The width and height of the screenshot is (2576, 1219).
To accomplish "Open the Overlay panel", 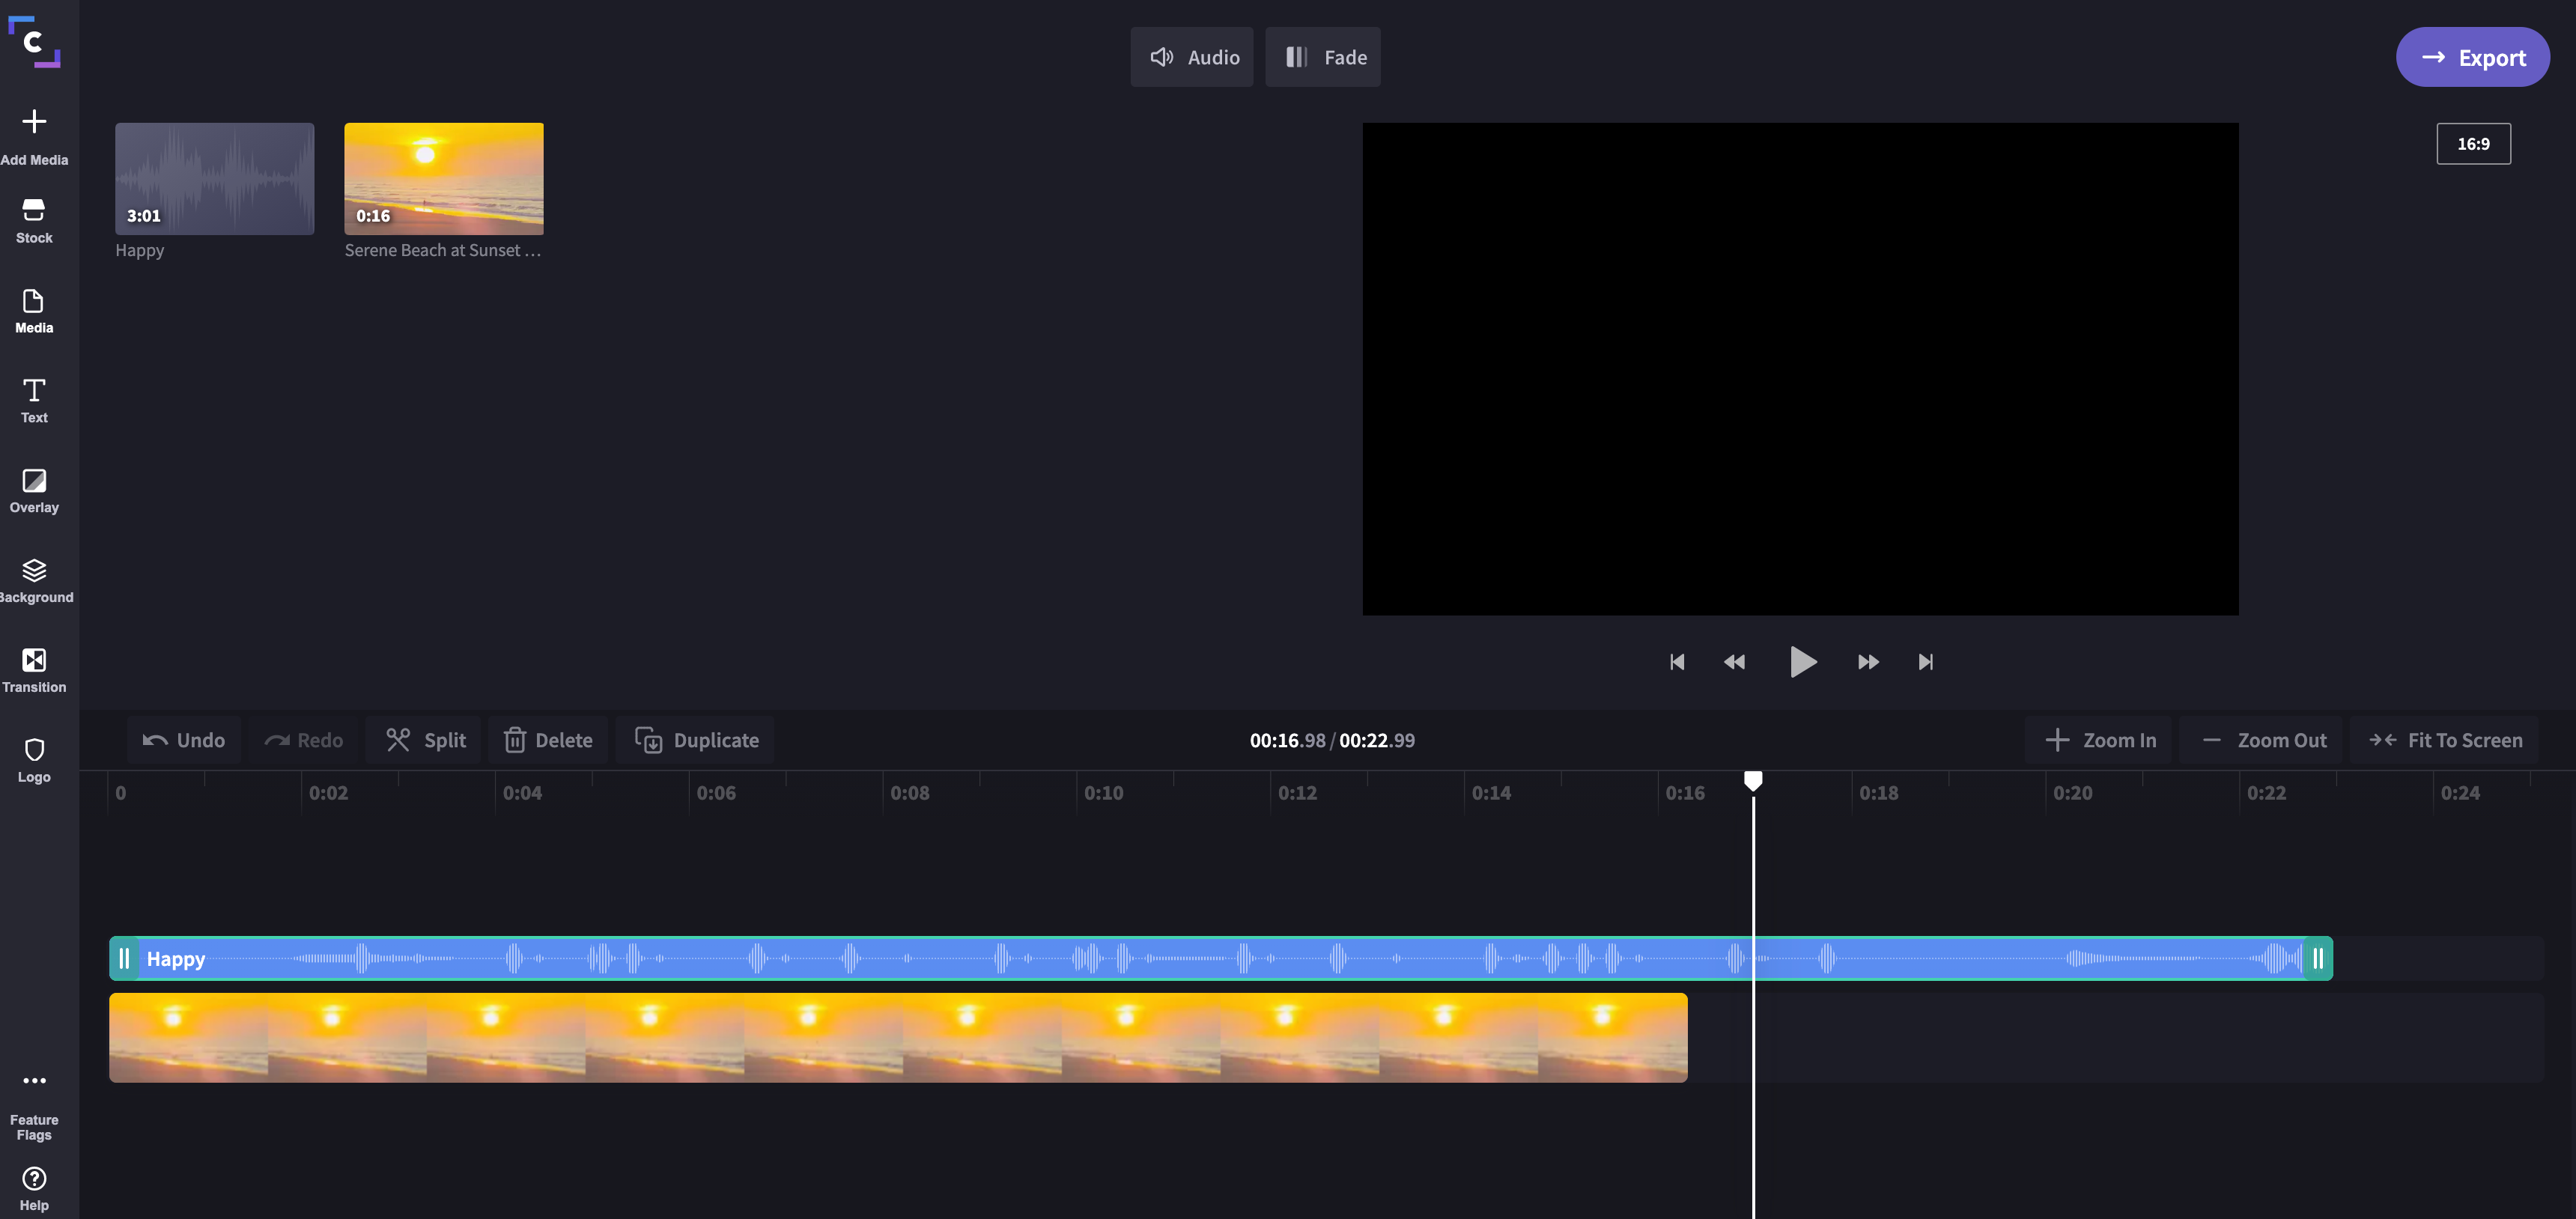I will 34,490.
